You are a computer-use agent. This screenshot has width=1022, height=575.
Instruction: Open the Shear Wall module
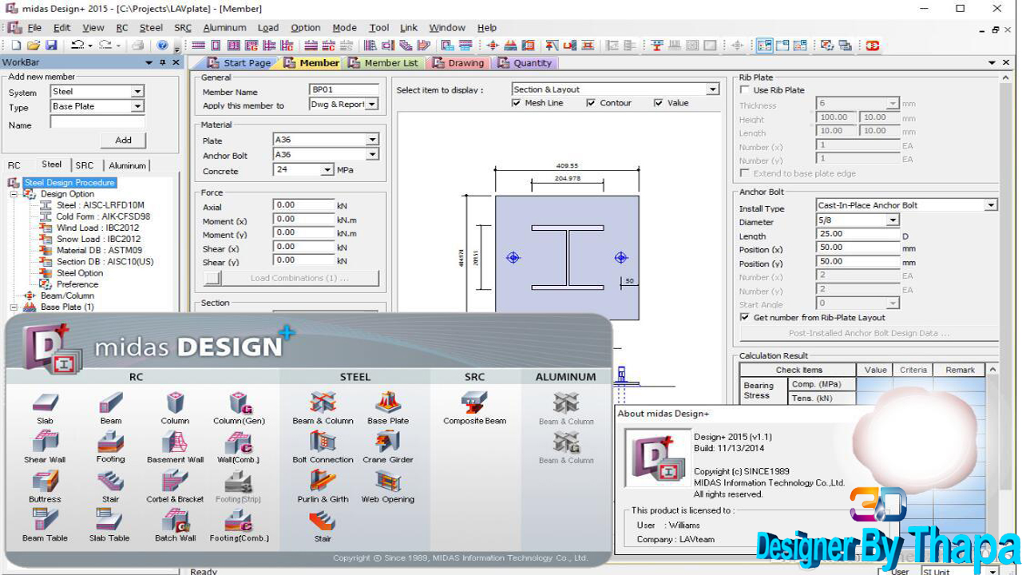click(x=45, y=442)
